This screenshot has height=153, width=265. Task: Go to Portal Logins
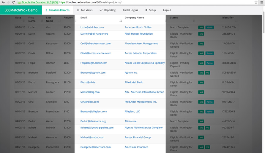(130, 10)
